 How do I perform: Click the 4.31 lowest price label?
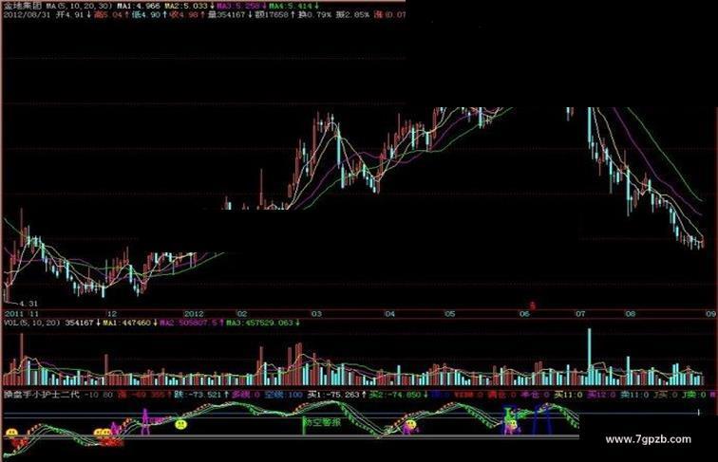[x=28, y=304]
